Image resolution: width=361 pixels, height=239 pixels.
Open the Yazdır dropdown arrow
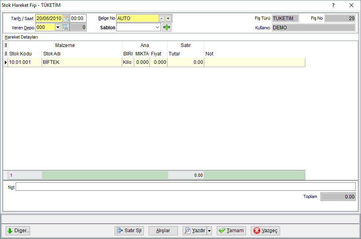point(209,231)
